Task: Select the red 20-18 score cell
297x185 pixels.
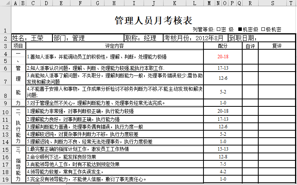Action: (x=223, y=57)
